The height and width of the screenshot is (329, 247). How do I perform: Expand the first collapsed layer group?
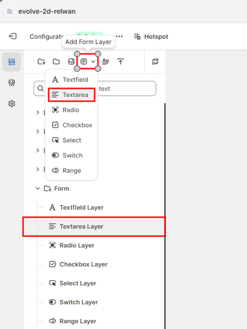(37, 113)
